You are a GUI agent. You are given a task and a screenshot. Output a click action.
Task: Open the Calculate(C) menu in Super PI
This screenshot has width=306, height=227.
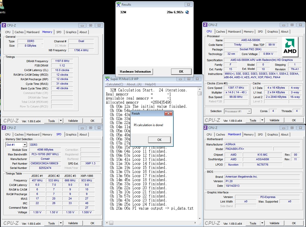(x=115, y=84)
